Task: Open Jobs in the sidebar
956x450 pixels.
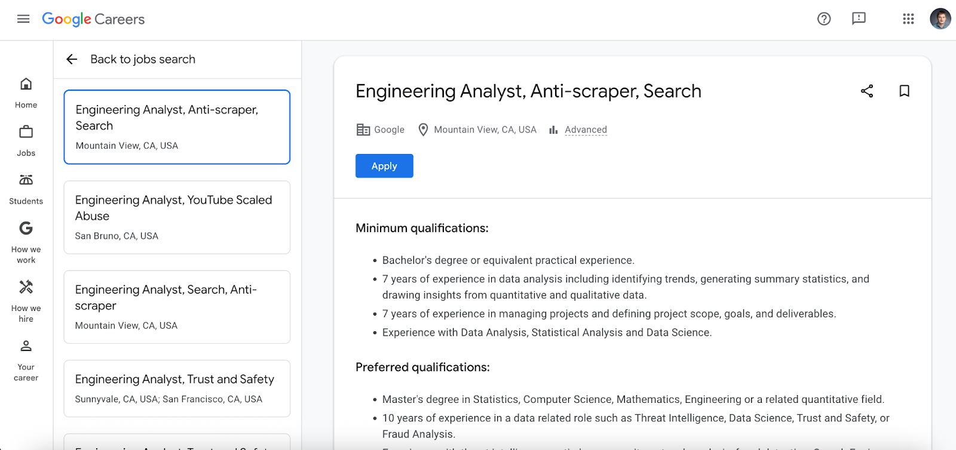Action: click(x=26, y=141)
